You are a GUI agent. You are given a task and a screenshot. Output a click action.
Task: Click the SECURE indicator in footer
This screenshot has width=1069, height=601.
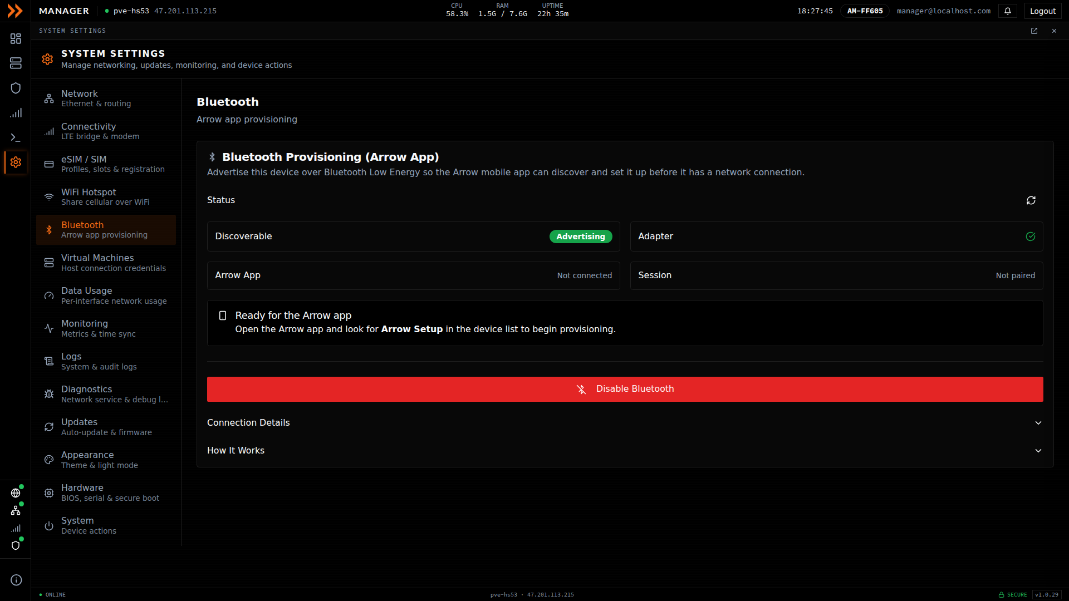[1013, 595]
